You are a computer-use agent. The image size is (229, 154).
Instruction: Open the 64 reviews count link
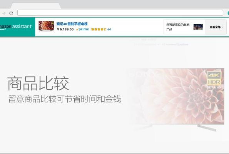(109, 29)
